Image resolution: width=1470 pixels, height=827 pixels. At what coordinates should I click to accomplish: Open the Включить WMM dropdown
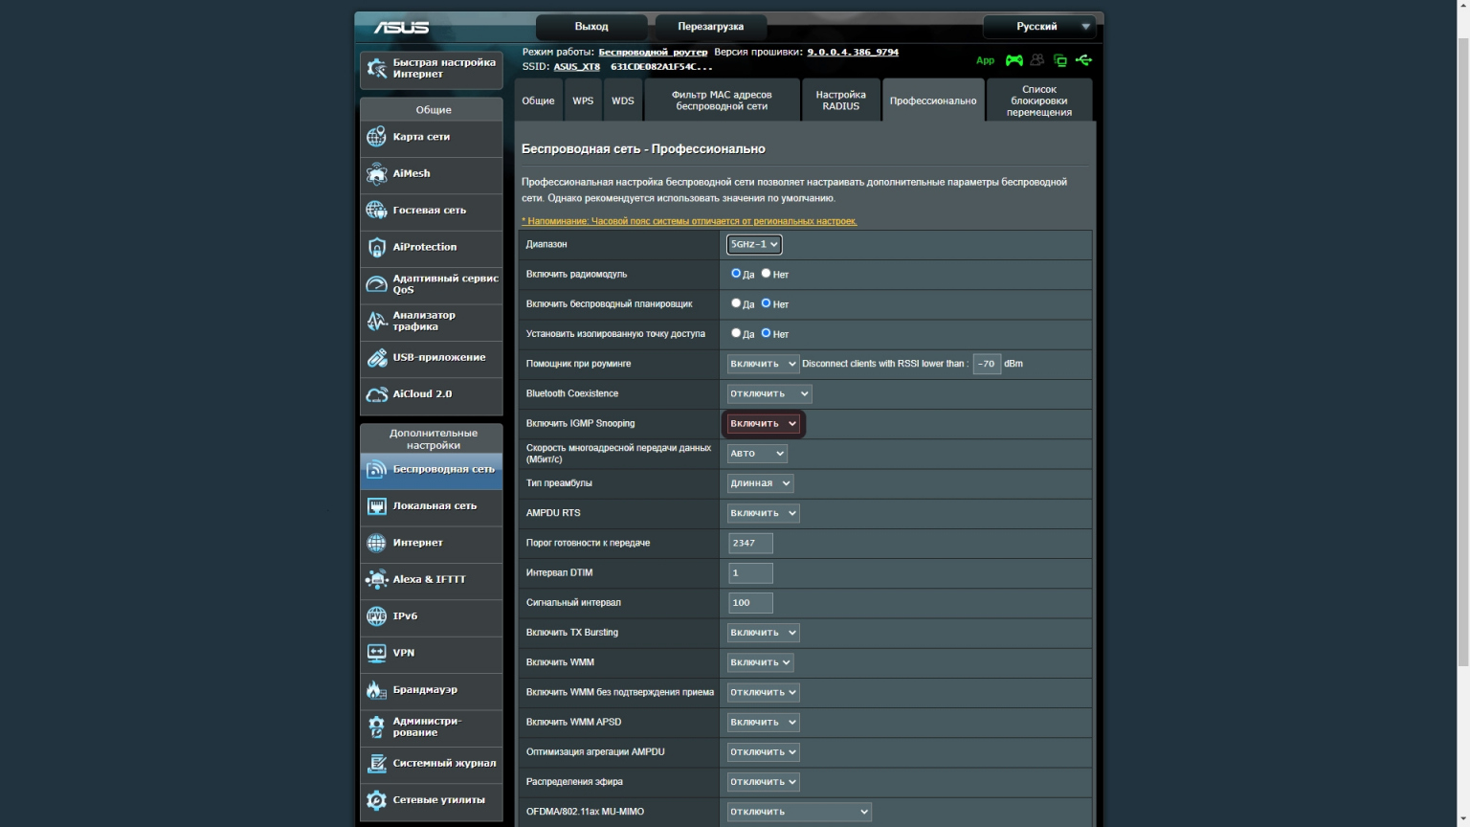tap(760, 662)
